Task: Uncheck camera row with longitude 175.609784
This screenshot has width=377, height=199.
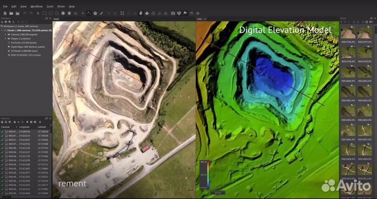Action: click(x=3, y=132)
